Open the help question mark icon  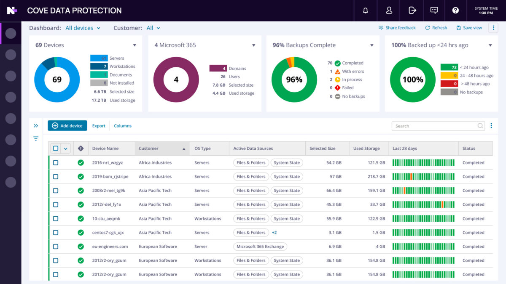[x=455, y=11]
